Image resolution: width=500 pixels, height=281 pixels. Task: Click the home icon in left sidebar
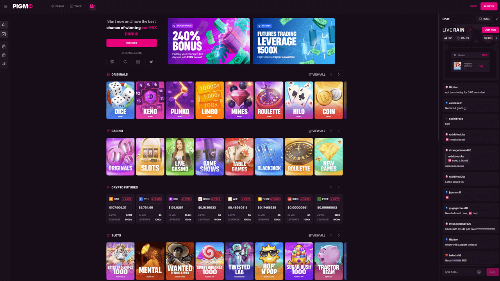(x=4, y=25)
